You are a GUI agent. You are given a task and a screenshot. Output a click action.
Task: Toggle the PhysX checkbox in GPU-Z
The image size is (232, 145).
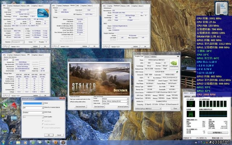159,104
